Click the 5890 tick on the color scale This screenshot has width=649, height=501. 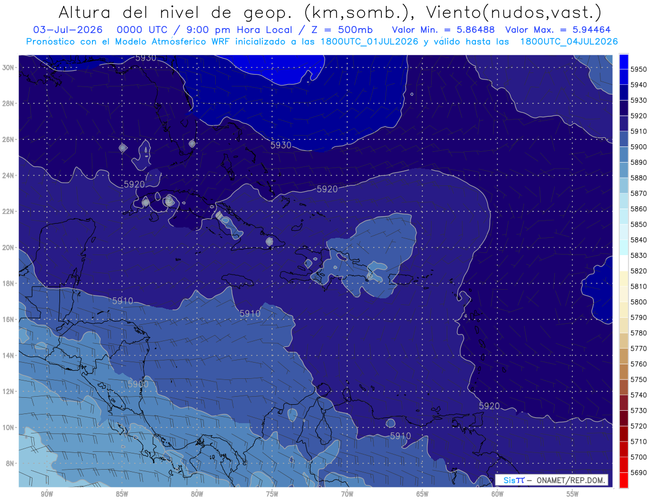(639, 162)
